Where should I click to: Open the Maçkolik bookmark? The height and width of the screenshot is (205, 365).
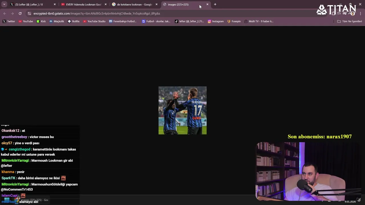[57, 21]
